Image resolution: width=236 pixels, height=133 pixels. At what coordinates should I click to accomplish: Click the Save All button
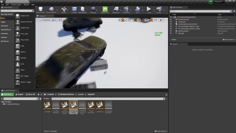31,95
